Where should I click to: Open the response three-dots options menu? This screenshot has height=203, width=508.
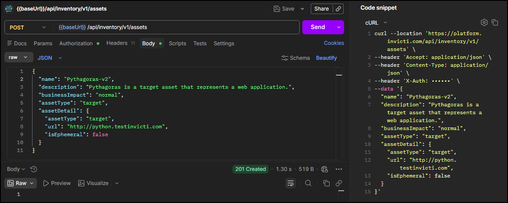(339, 169)
